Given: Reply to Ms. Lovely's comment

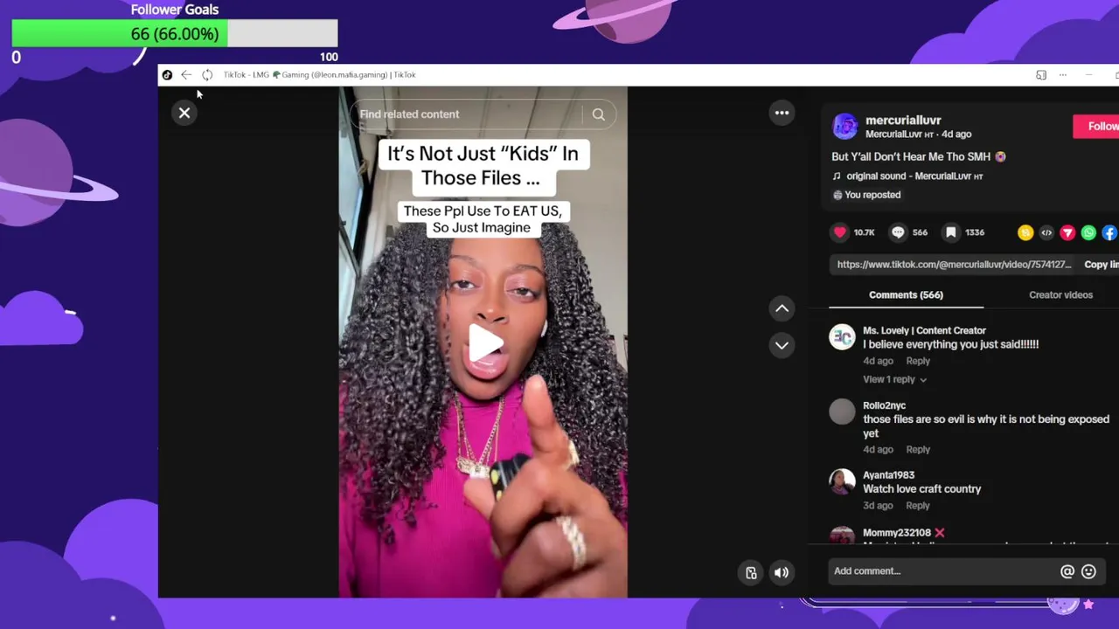Looking at the screenshot, I should coord(918,362).
